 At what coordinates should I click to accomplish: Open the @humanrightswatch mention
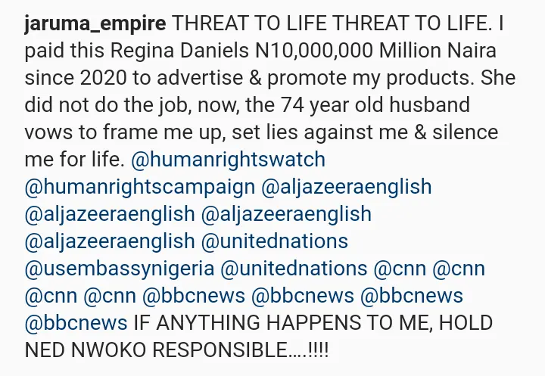228,160
